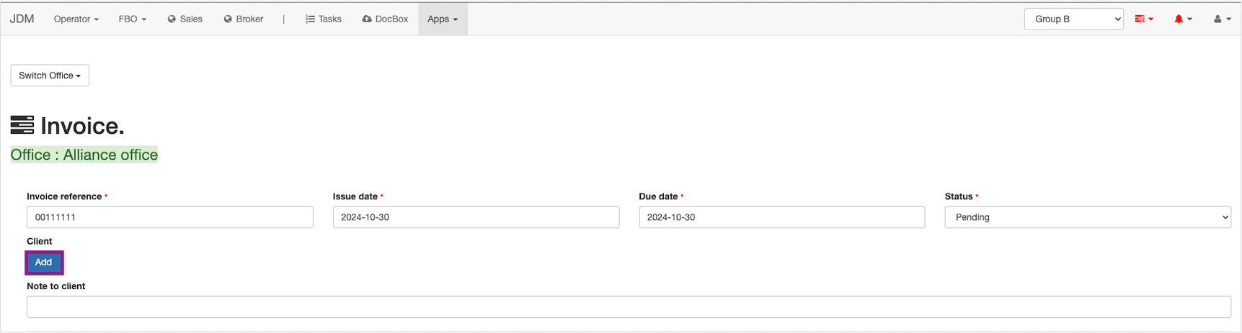This screenshot has width=1242, height=333.
Task: Click the Switch Office button
Action: click(50, 76)
